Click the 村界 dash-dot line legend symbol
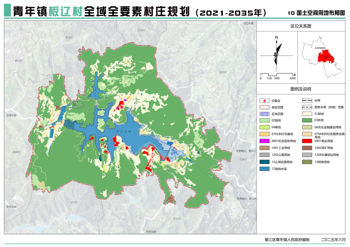Viewport: 350px width, 247px height. pos(308,100)
